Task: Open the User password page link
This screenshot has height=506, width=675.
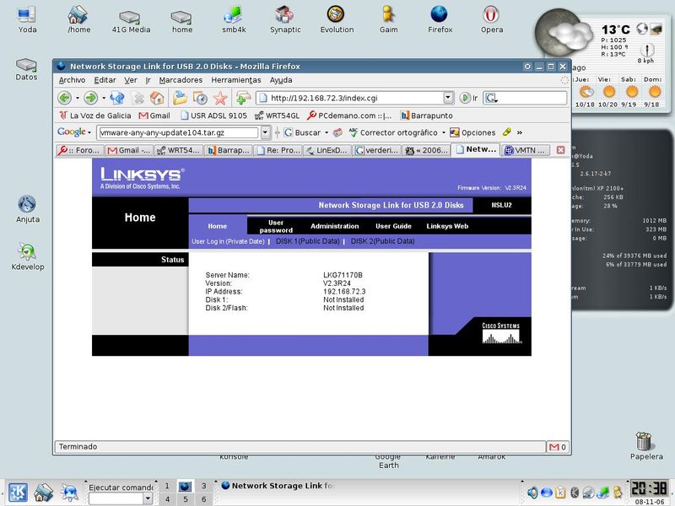Action: pyautogui.click(x=276, y=226)
